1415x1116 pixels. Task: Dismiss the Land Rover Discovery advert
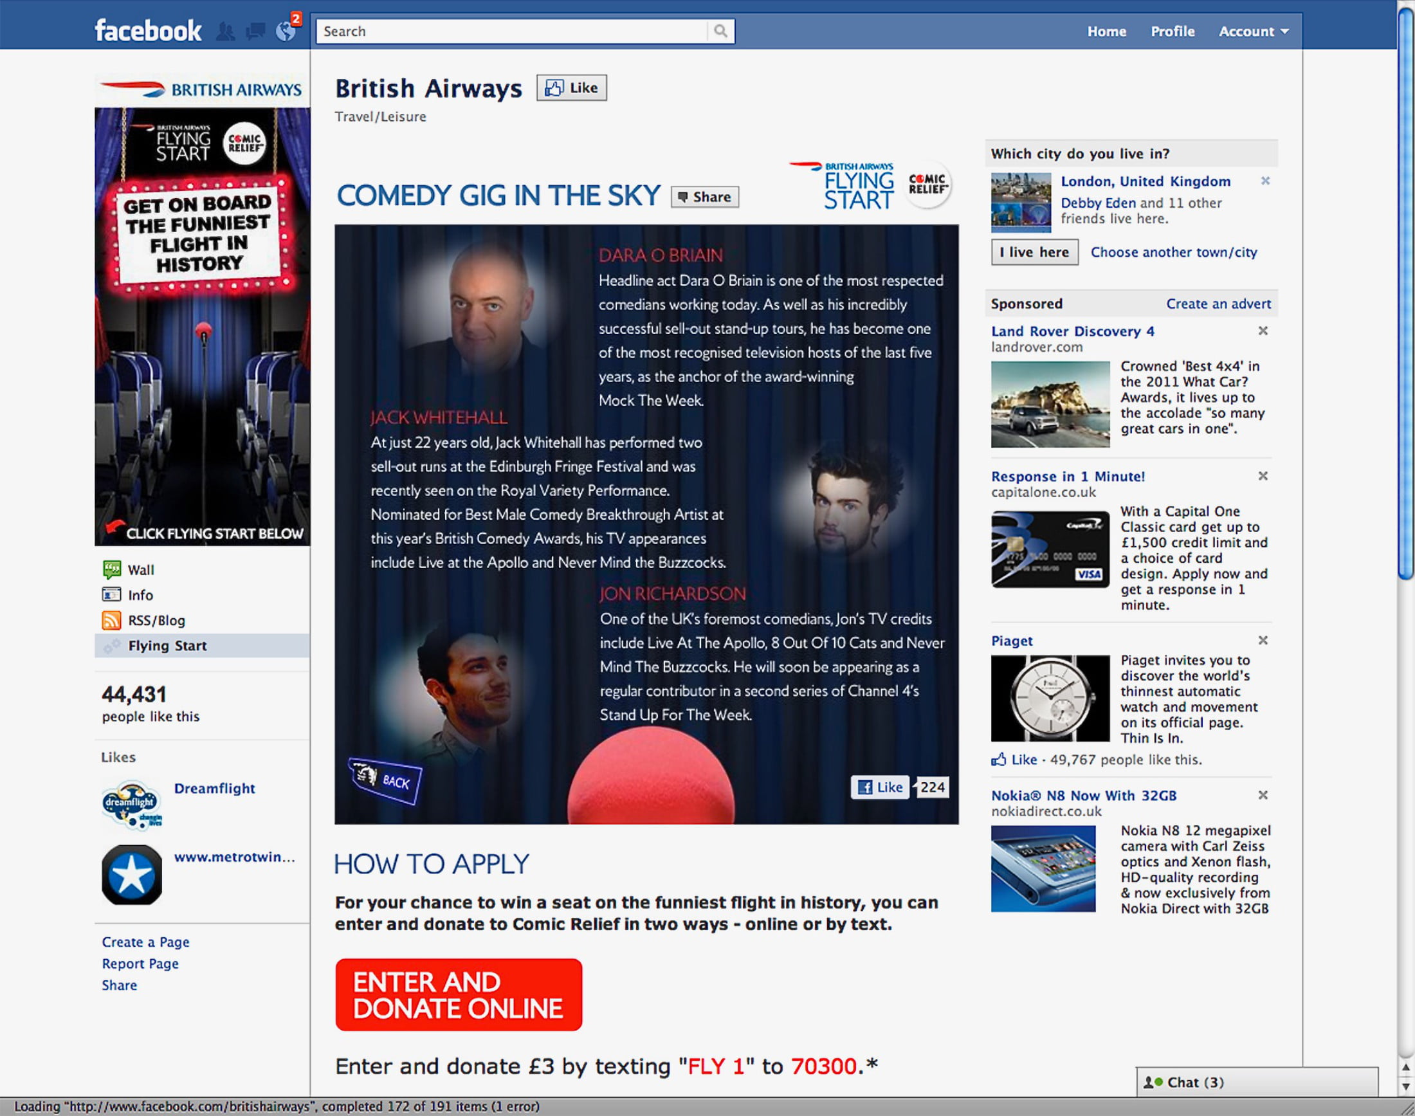pyautogui.click(x=1263, y=331)
